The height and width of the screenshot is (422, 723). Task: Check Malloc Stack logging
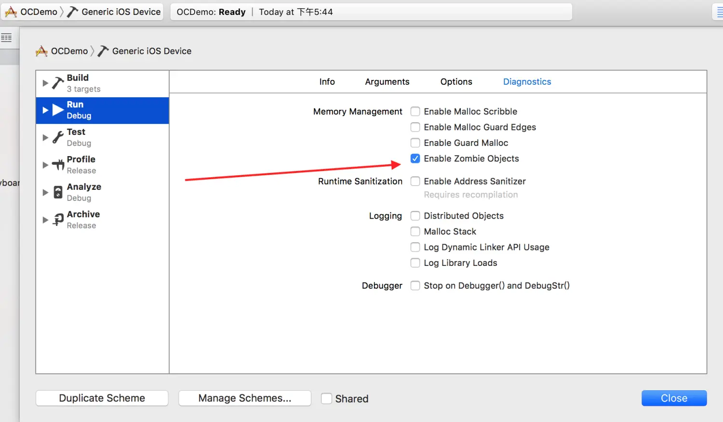coord(415,232)
